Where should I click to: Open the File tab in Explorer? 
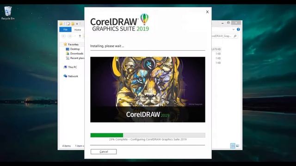coord(65,30)
